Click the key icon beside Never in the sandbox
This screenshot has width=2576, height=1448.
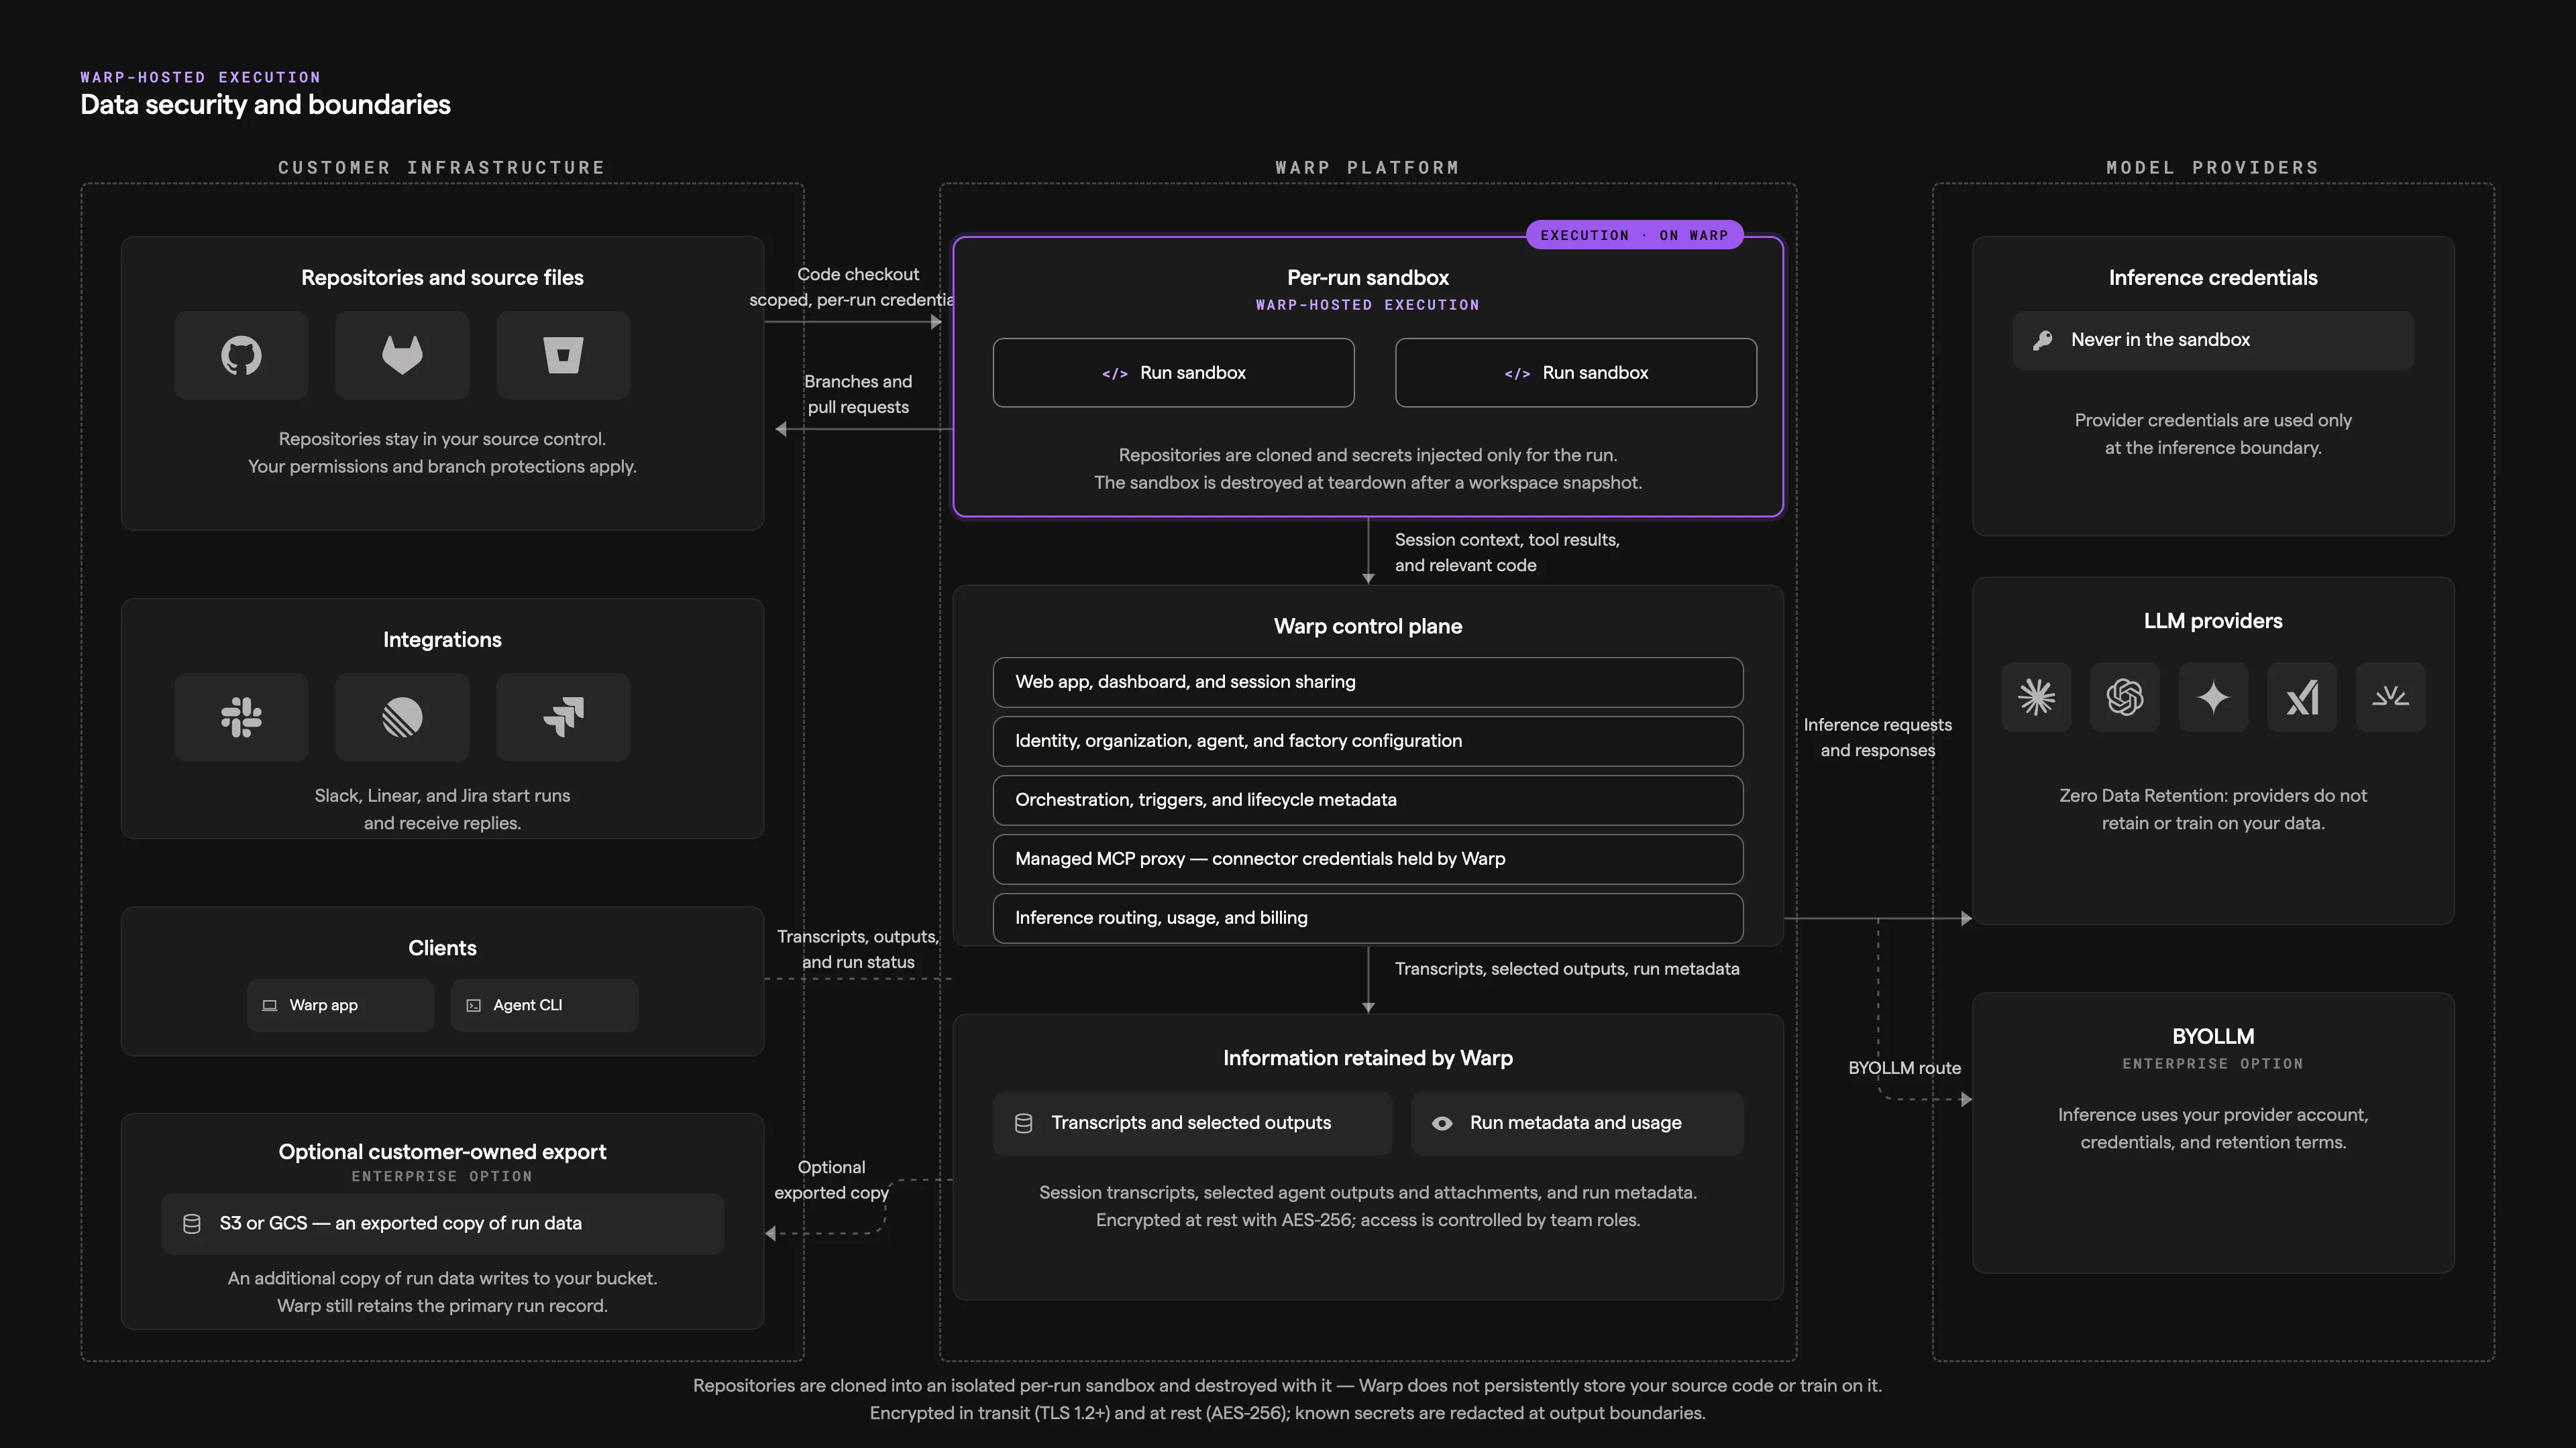(x=2043, y=340)
